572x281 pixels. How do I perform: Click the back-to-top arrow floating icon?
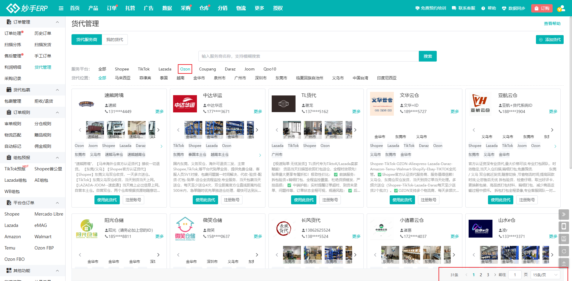564,263
